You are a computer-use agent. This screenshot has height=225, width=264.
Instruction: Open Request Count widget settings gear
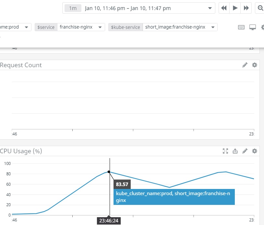255,65
